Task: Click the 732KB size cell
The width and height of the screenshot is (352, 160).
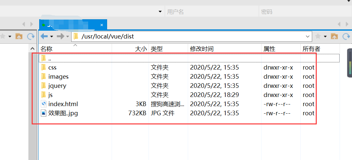Action: [x=137, y=113]
